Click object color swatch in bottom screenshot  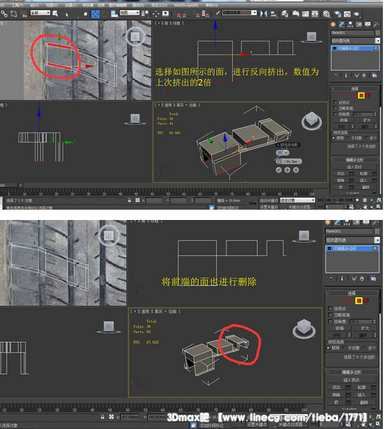[377, 232]
